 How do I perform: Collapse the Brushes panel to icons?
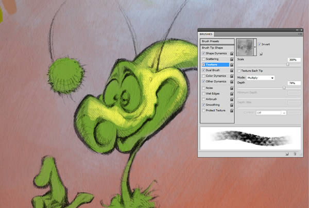point(297,30)
